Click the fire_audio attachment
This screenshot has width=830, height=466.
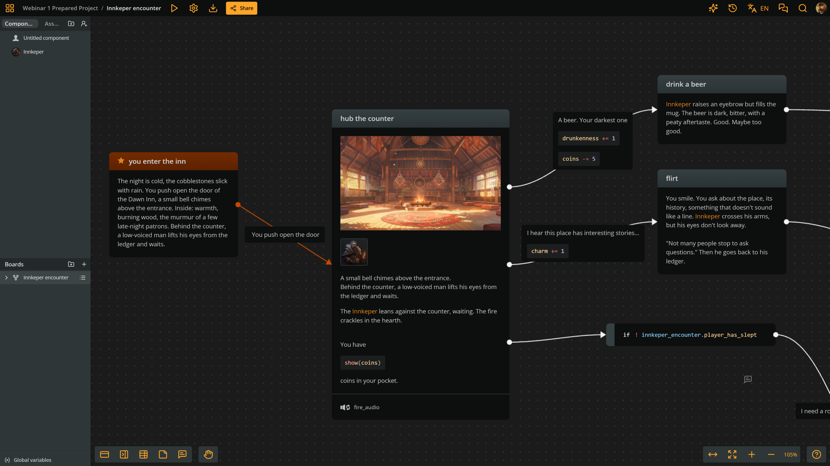coord(360,407)
